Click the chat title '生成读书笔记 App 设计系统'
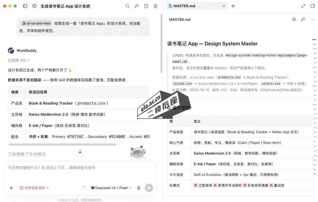Image resolution: width=318 pixels, height=202 pixels. tap(65, 6)
